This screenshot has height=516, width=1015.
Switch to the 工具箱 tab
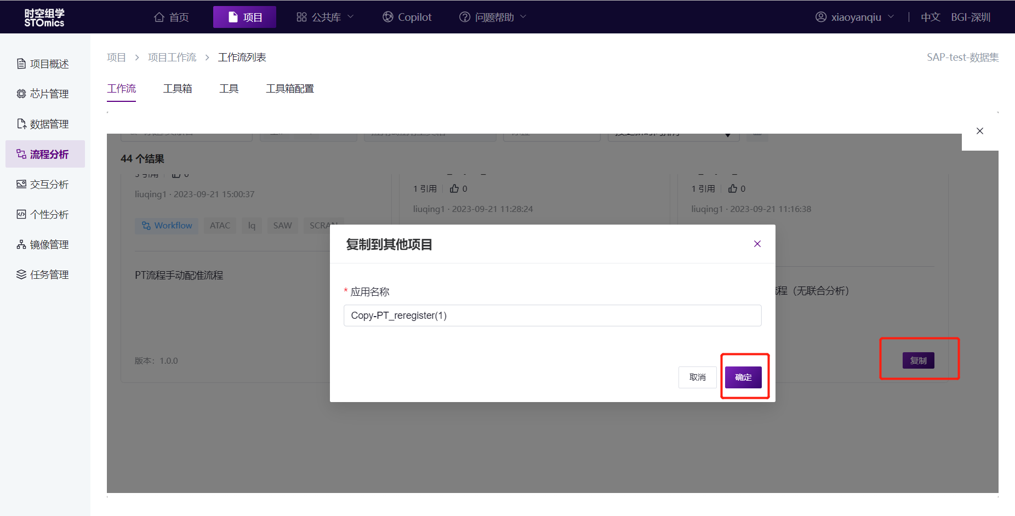click(x=178, y=89)
